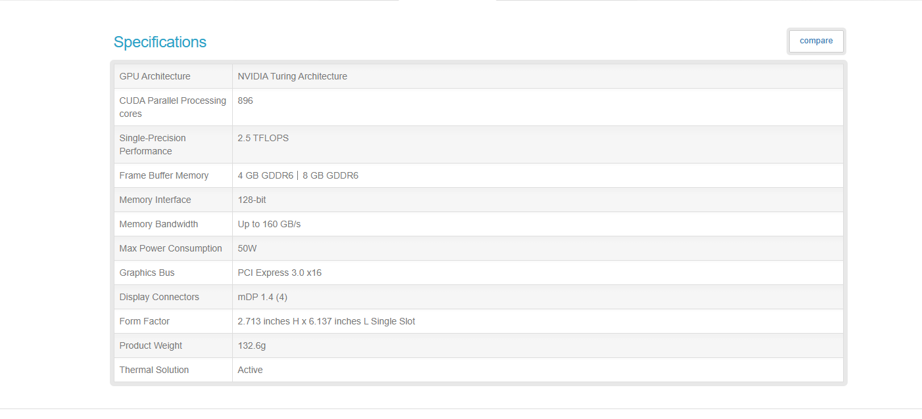The width and height of the screenshot is (922, 419).
Task: Click the Memory Interface row label
Action: coord(155,200)
